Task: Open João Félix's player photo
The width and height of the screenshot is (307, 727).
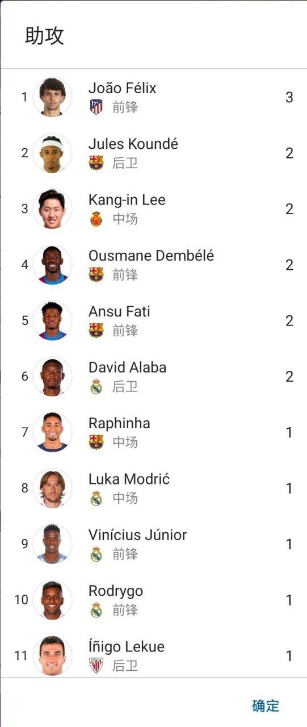Action: (52, 97)
